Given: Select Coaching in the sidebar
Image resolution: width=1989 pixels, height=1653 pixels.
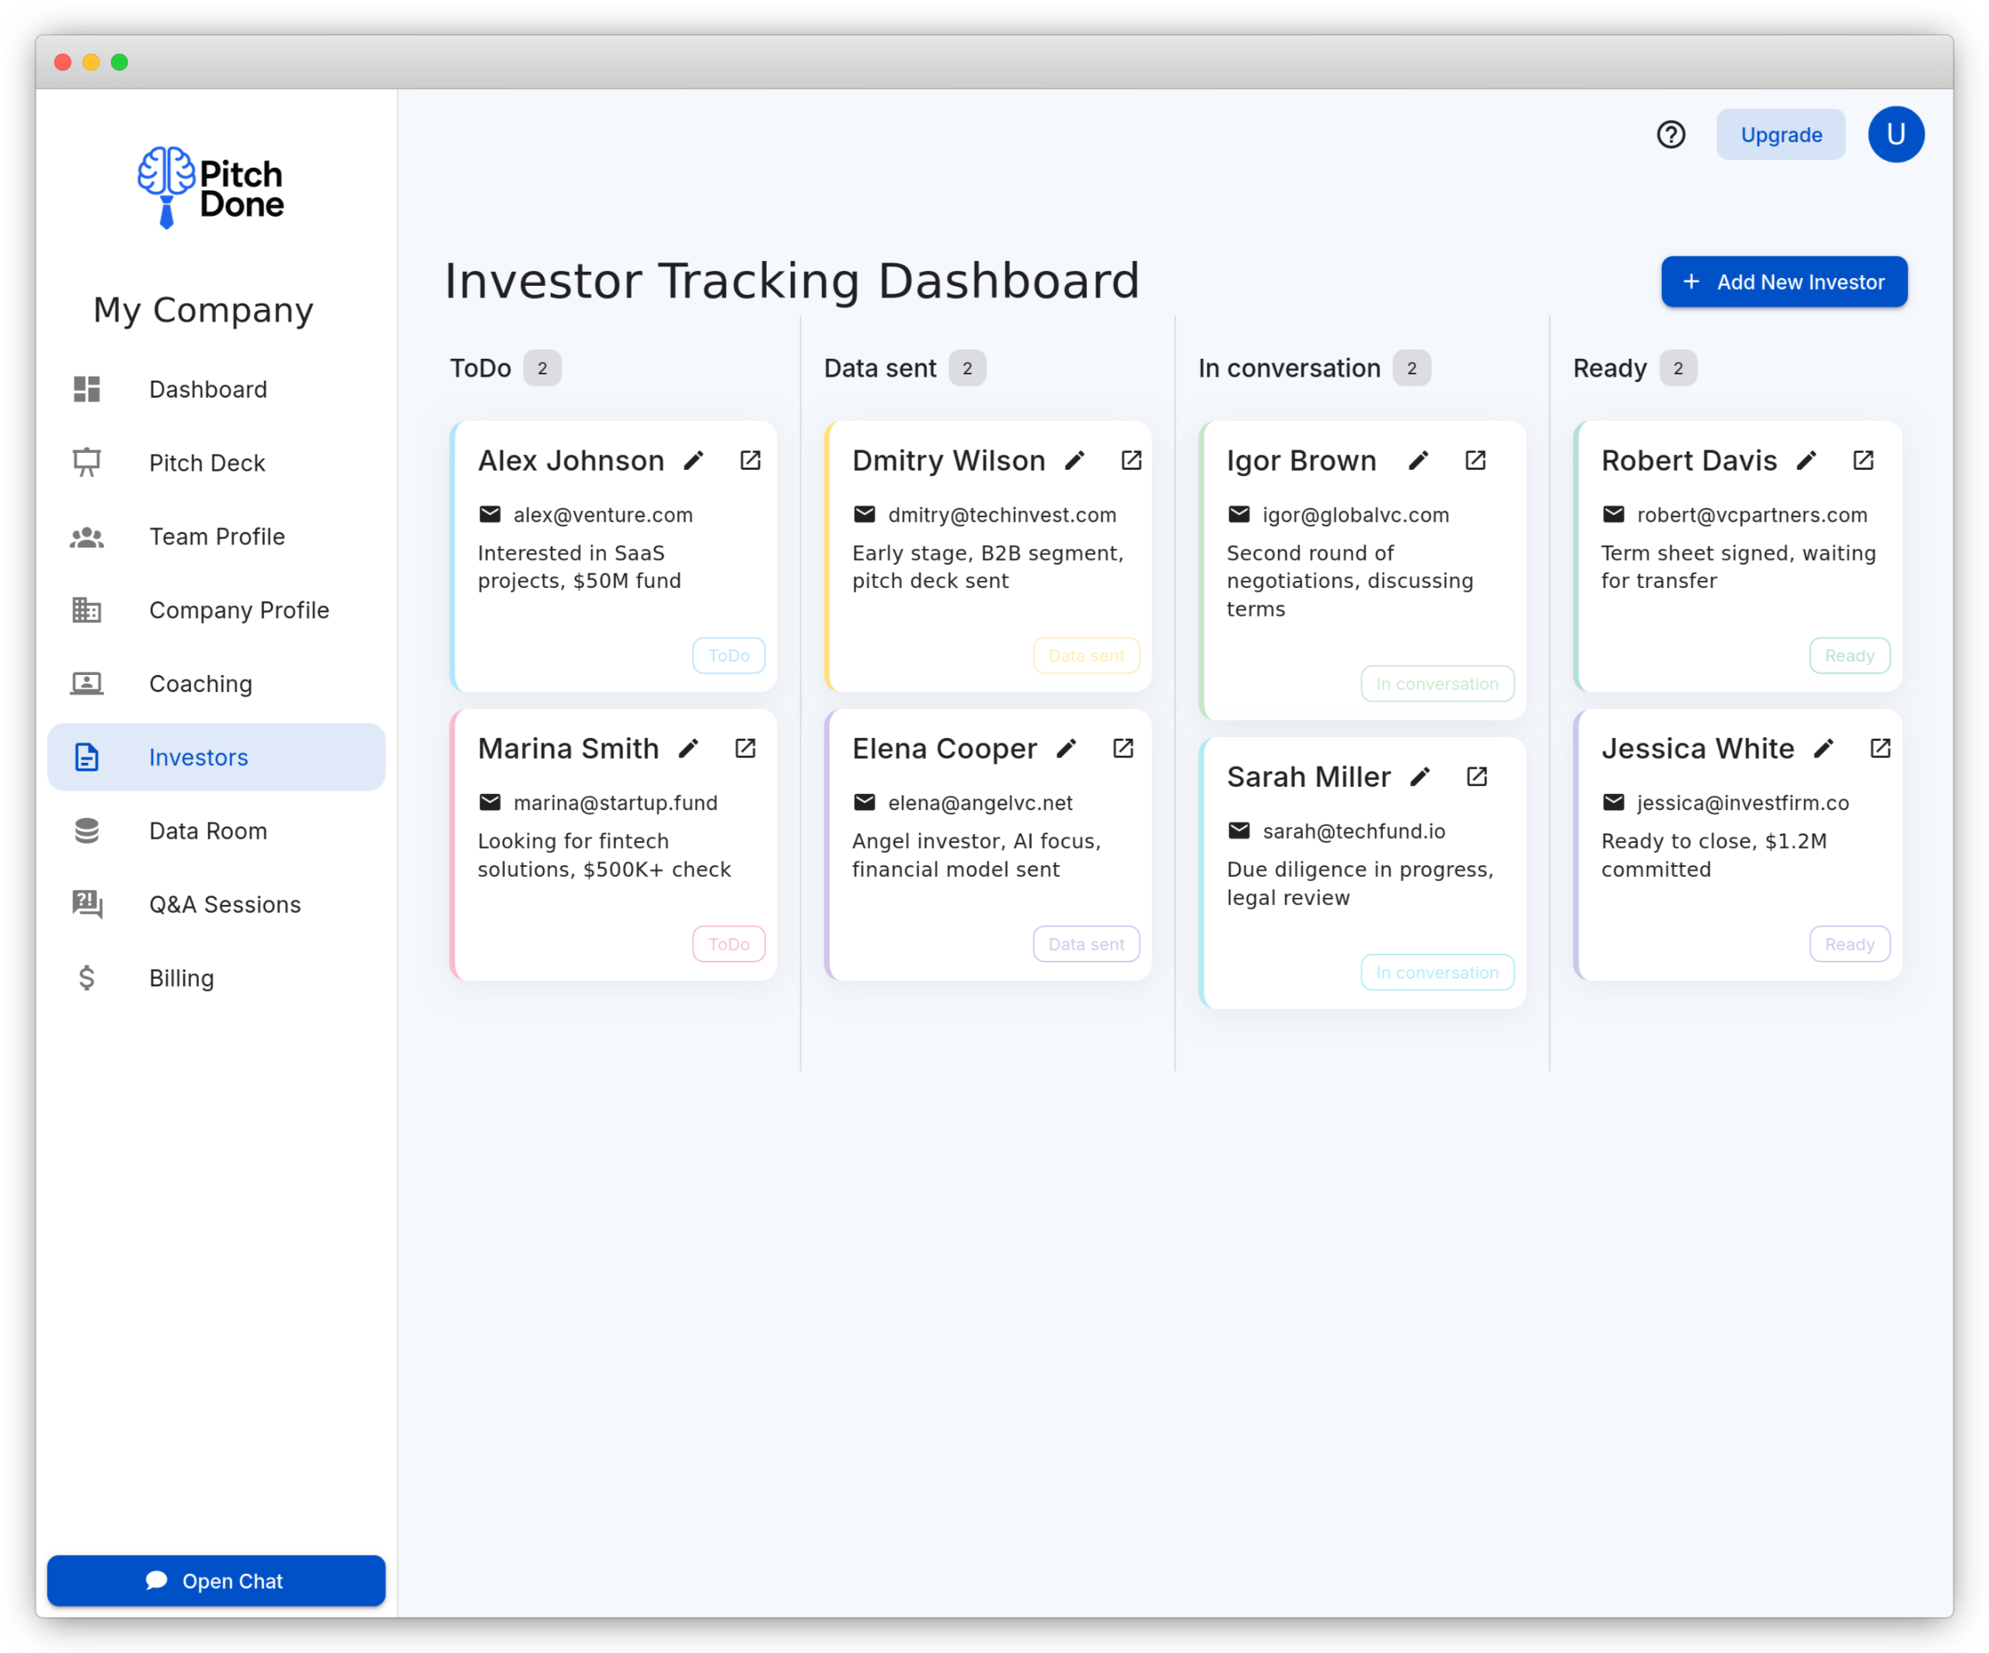Looking at the screenshot, I should tap(216, 684).
